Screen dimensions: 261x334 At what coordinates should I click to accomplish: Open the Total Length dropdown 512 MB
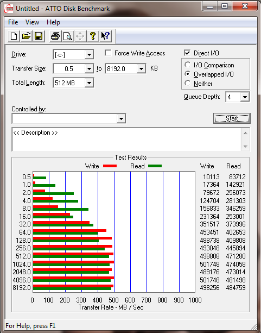[x=89, y=83]
